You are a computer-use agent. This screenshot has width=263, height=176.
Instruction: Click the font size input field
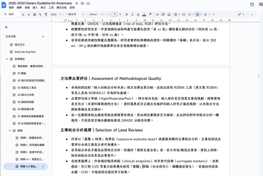click(x=114, y=14)
